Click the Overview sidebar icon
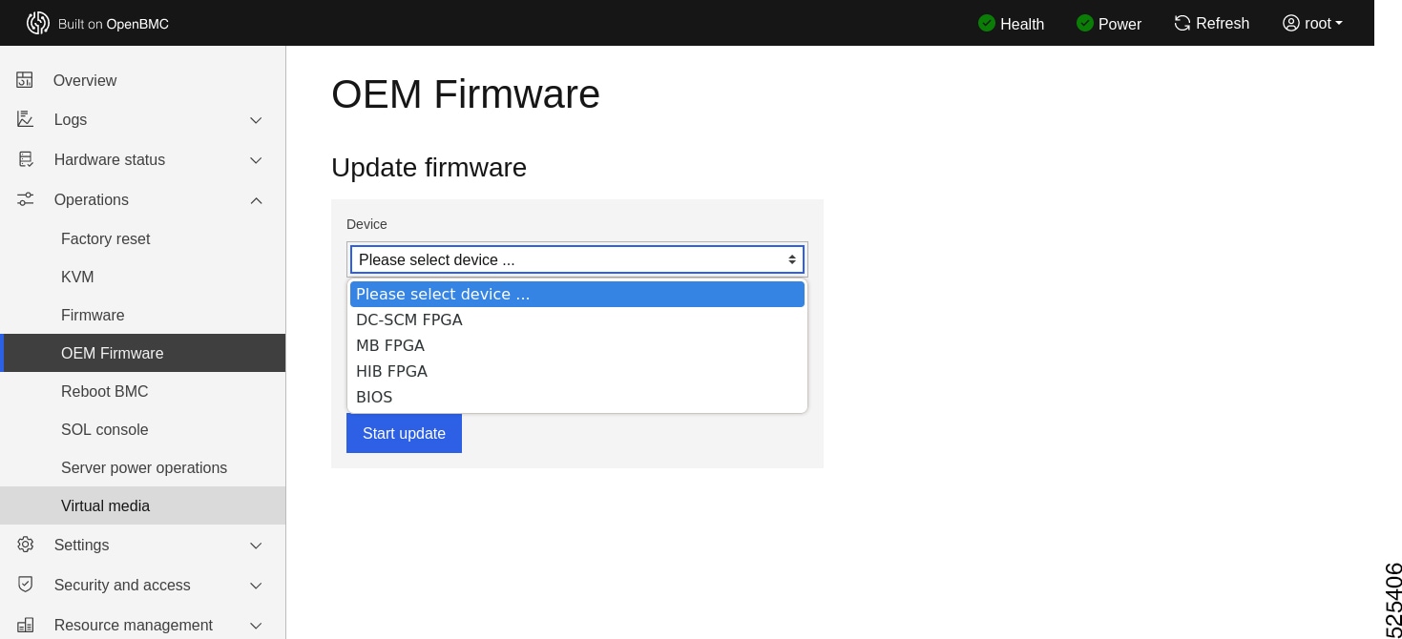Viewport: 1402px width, 639px height. pyautogui.click(x=25, y=80)
